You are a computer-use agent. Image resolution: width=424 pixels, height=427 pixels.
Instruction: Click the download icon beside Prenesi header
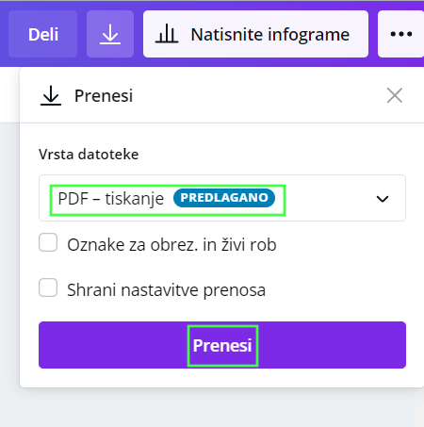pyautogui.click(x=51, y=95)
